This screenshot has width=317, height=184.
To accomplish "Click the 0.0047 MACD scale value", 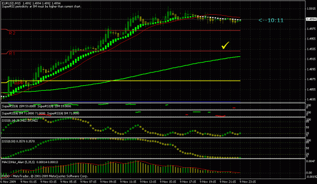I will 311,161.
